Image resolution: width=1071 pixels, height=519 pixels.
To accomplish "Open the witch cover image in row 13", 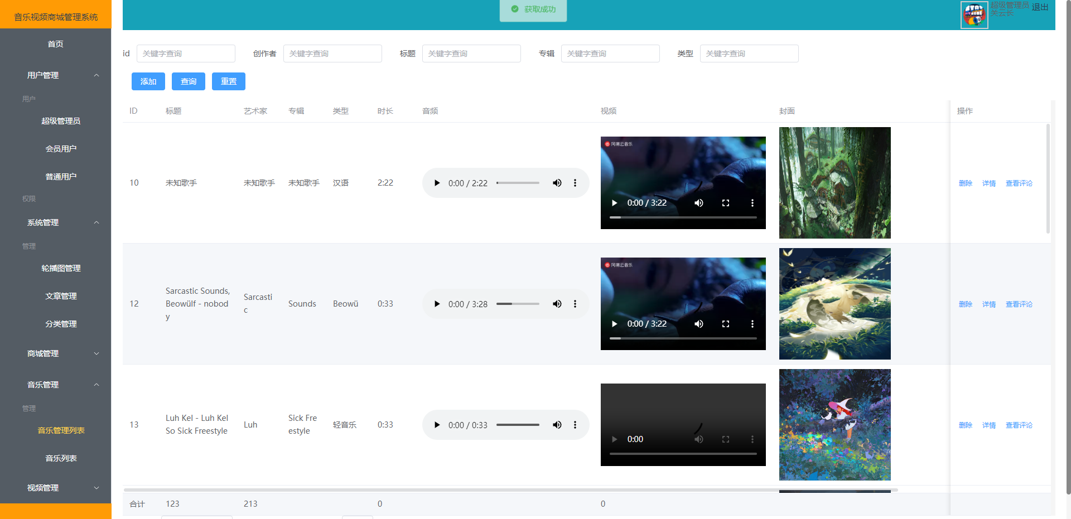I will pyautogui.click(x=835, y=425).
